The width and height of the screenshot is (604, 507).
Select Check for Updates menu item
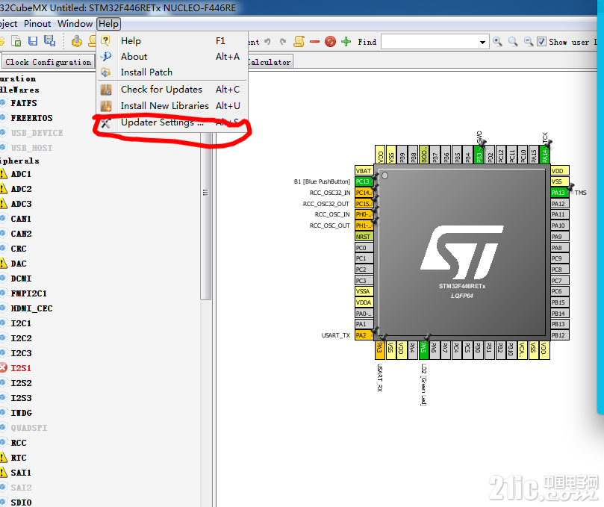172,90
